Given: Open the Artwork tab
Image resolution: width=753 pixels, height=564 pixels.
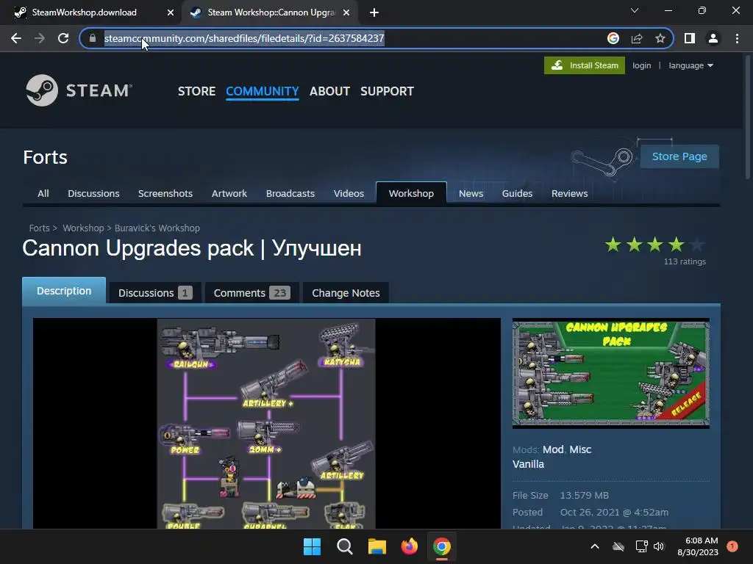Looking at the screenshot, I should point(229,193).
